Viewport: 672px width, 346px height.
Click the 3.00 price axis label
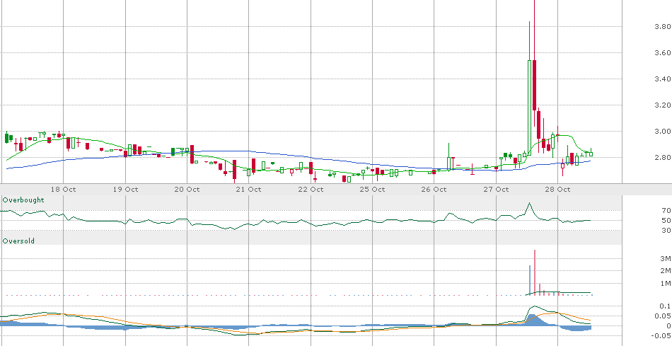pos(662,131)
